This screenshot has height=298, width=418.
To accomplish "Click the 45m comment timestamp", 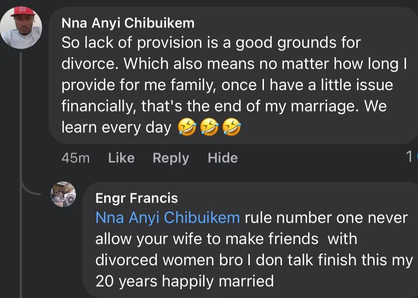I will (75, 158).
